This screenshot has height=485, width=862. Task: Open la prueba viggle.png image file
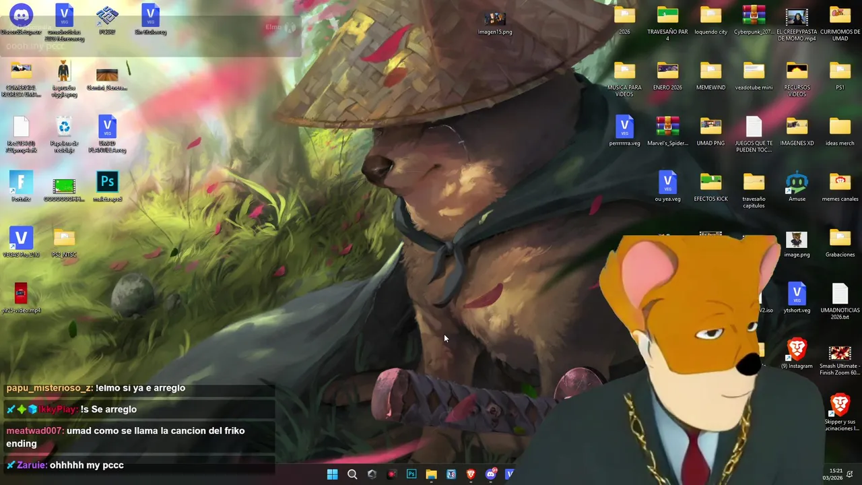(x=64, y=79)
